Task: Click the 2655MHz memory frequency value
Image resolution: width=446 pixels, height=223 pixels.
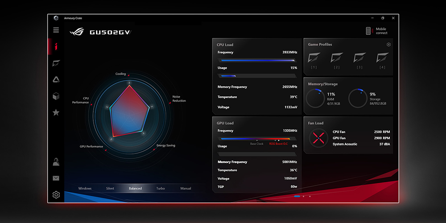Action: [290, 87]
